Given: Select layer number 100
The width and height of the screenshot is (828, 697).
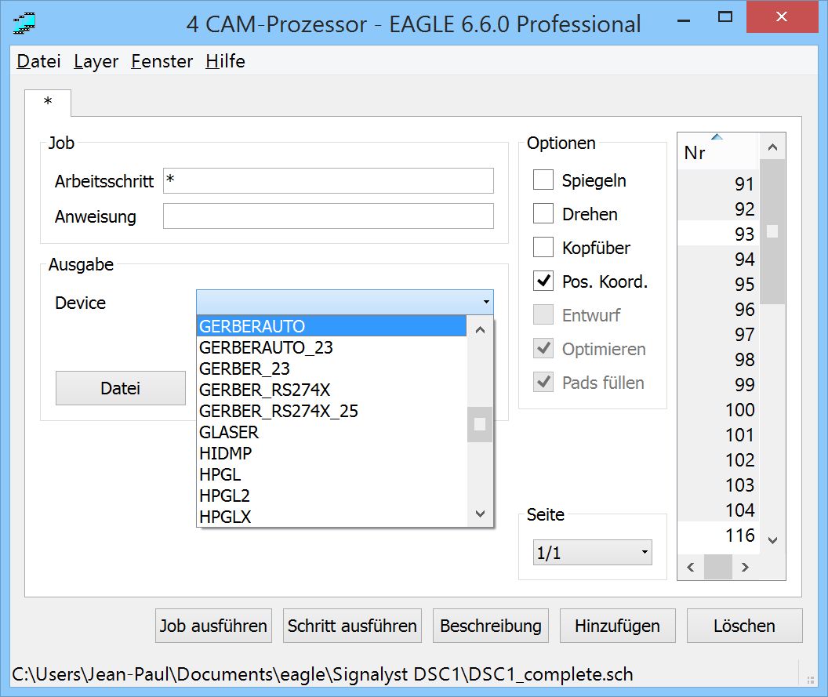Looking at the screenshot, I should pos(718,410).
